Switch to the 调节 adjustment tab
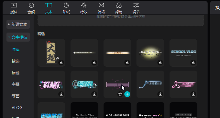This screenshot has height=118, width=220. coord(136,8)
